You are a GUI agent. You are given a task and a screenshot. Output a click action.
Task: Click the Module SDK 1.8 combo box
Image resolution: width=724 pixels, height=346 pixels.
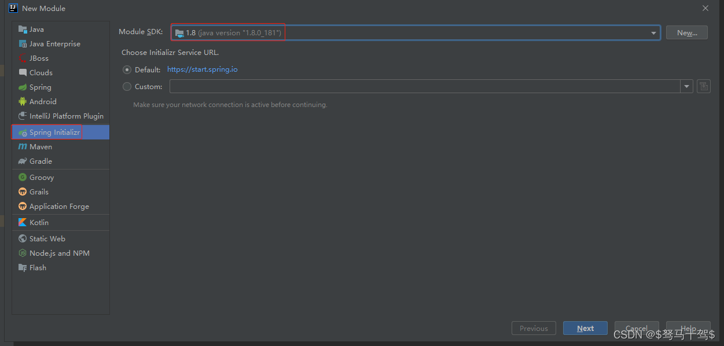(x=416, y=33)
